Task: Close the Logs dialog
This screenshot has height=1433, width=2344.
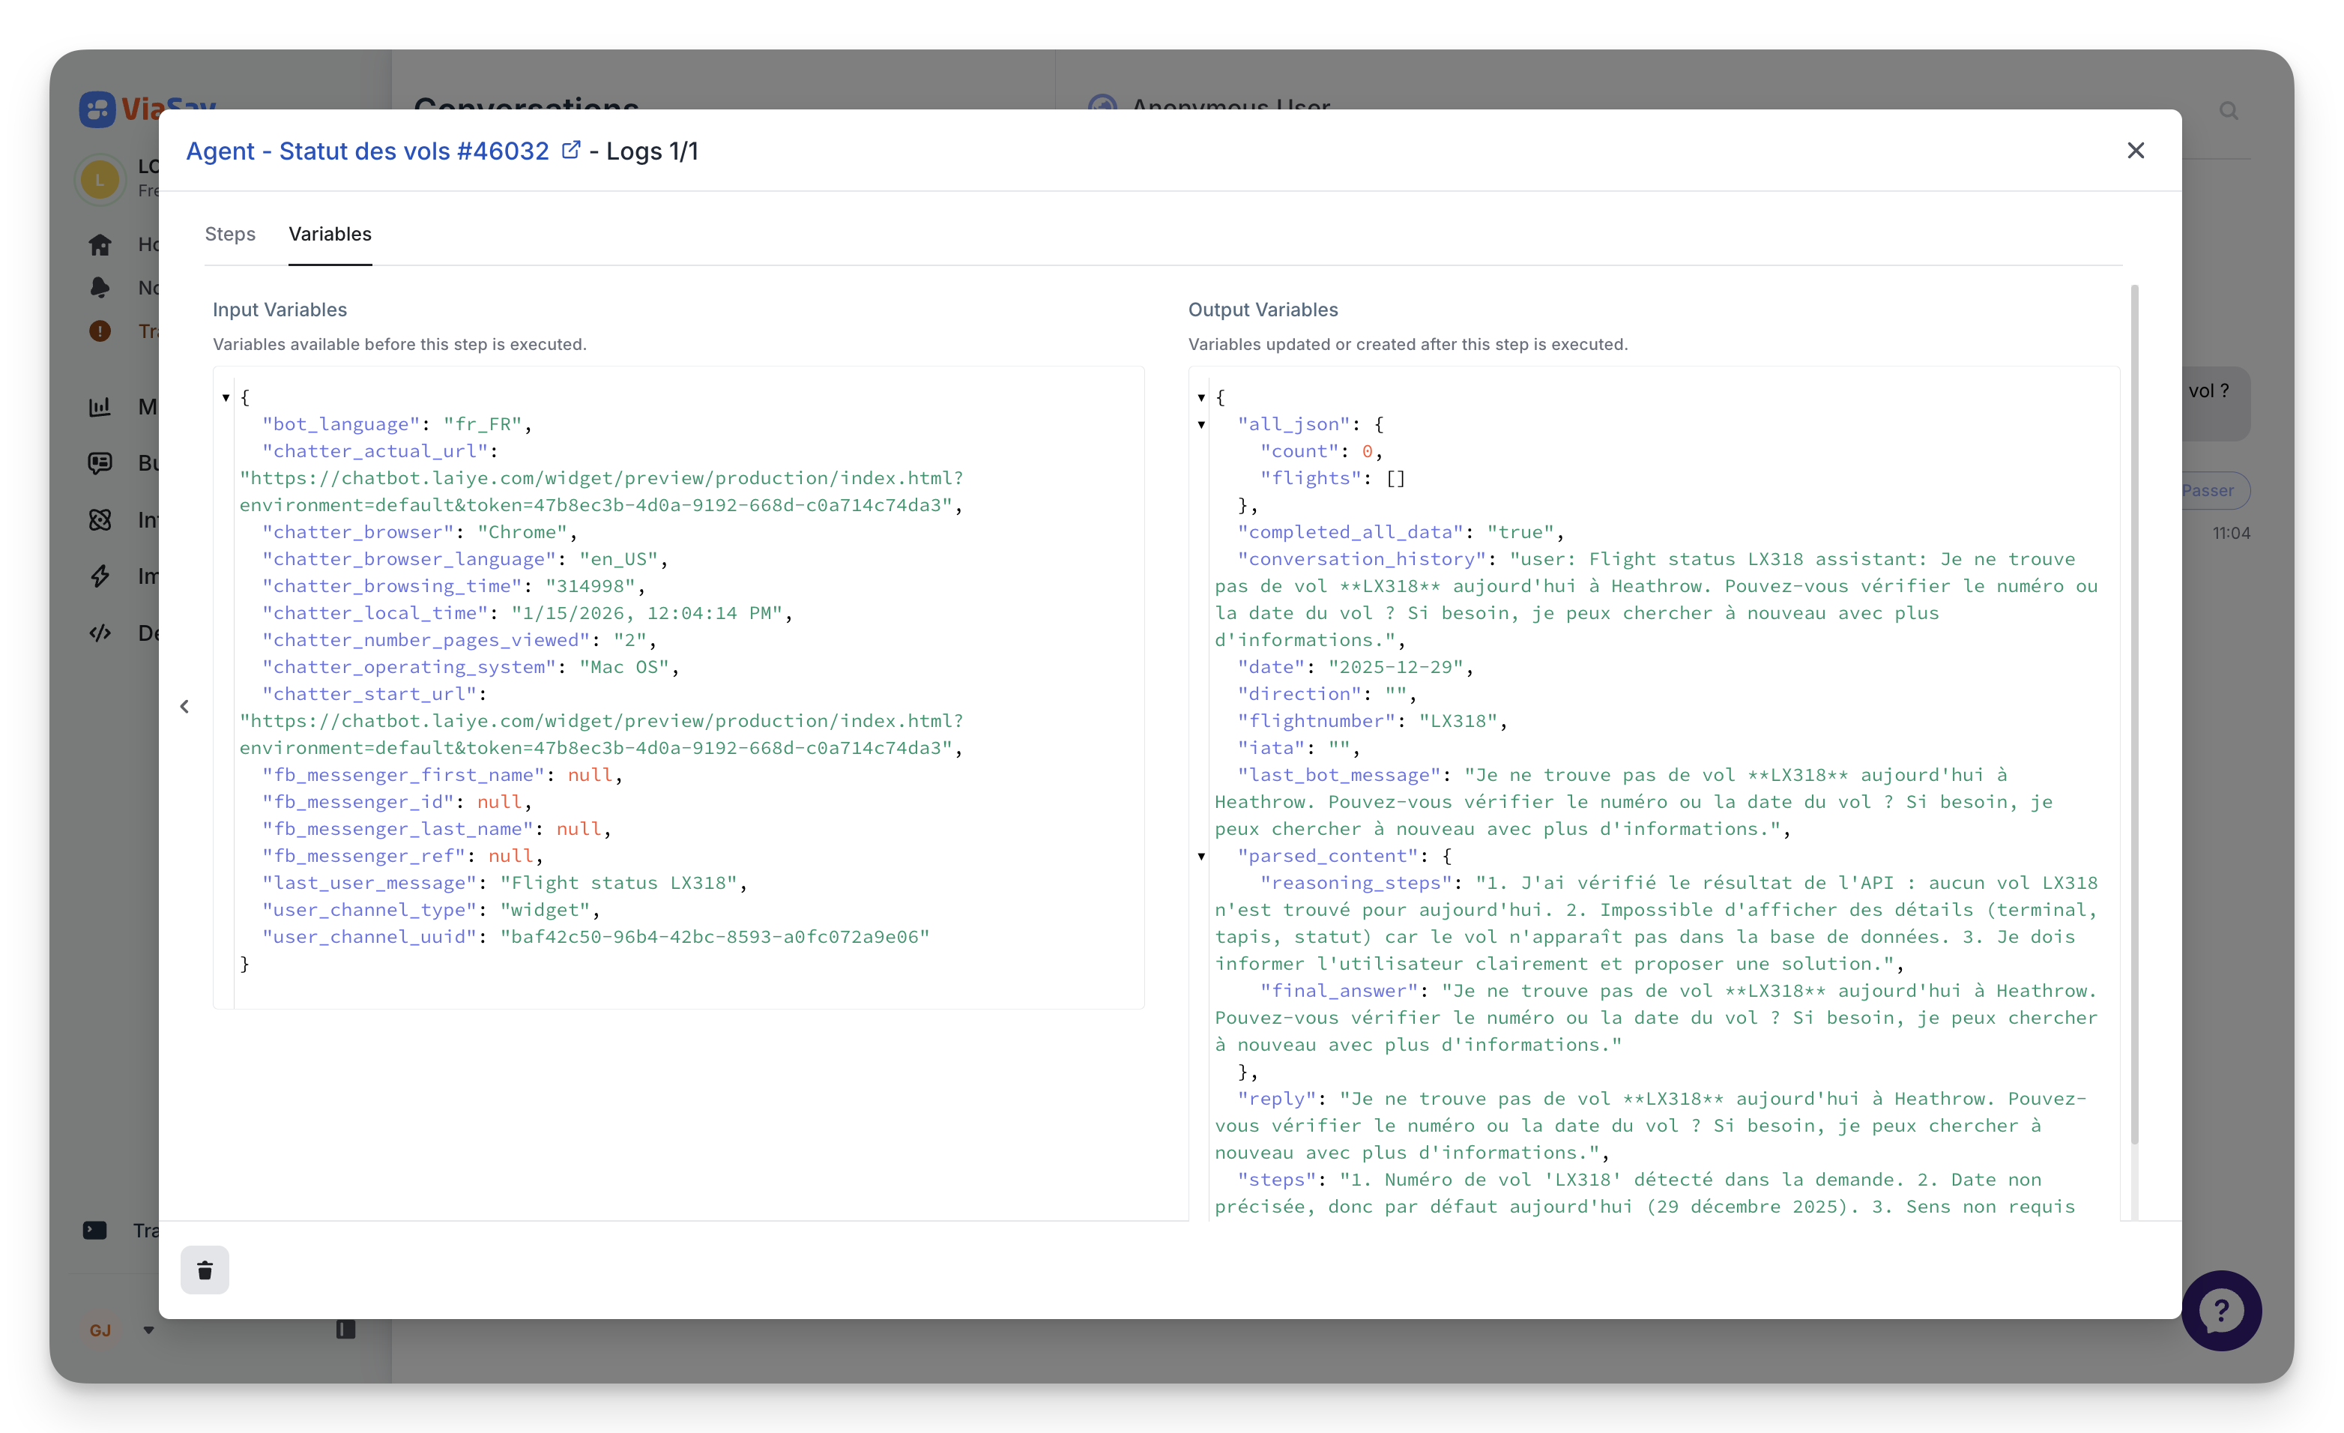Action: (x=2136, y=151)
